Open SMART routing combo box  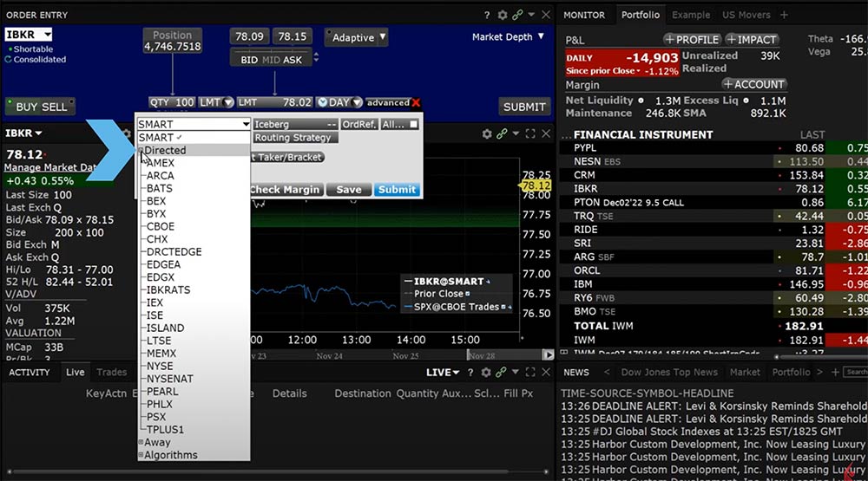(x=194, y=125)
